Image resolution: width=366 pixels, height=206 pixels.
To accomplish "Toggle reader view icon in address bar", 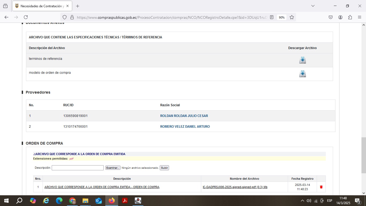I will [x=272, y=17].
